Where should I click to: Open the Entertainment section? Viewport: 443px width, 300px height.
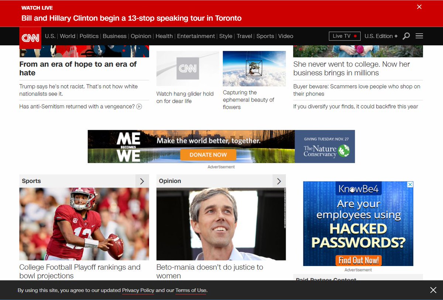click(x=196, y=36)
